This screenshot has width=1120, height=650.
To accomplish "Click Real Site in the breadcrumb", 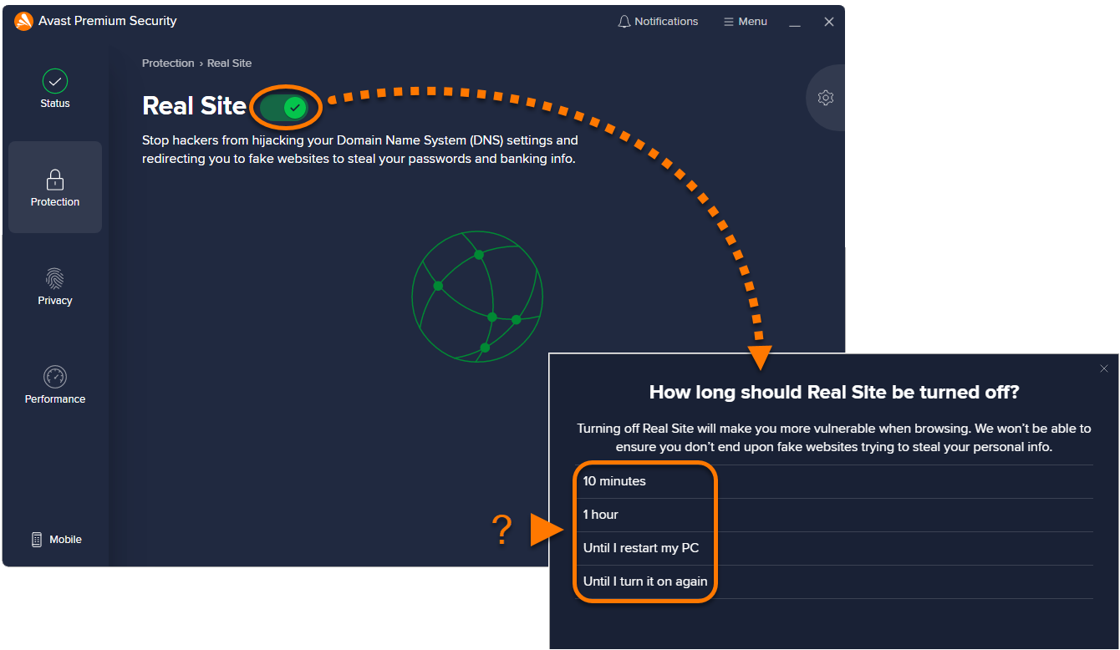I will 229,63.
